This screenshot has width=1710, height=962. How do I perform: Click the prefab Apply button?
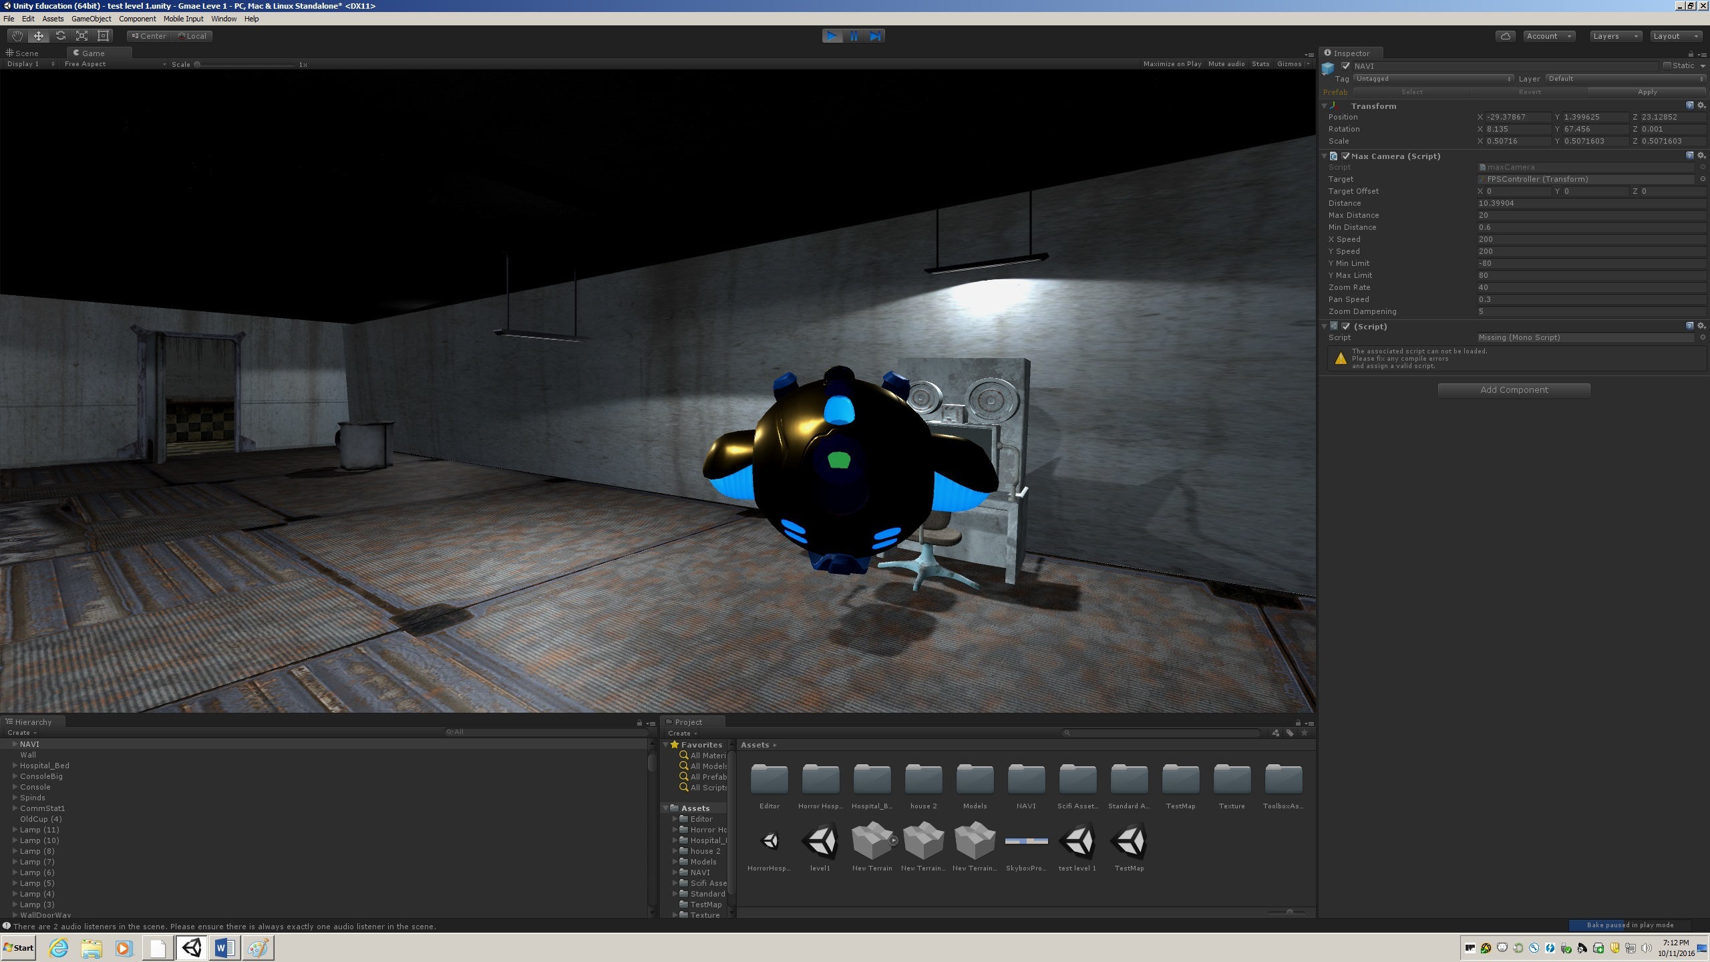point(1647,92)
